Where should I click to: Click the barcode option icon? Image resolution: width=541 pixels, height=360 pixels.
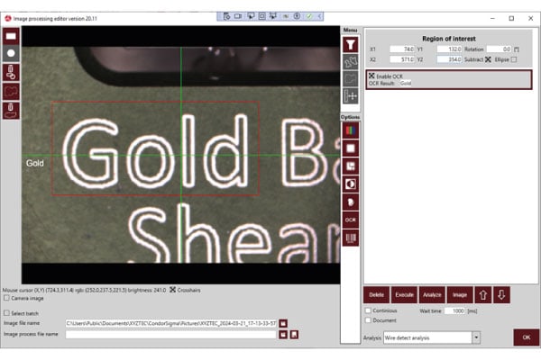(351, 237)
